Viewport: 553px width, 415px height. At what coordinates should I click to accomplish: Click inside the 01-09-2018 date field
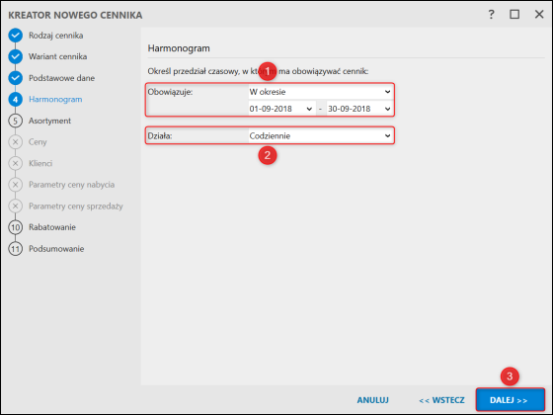(276, 109)
